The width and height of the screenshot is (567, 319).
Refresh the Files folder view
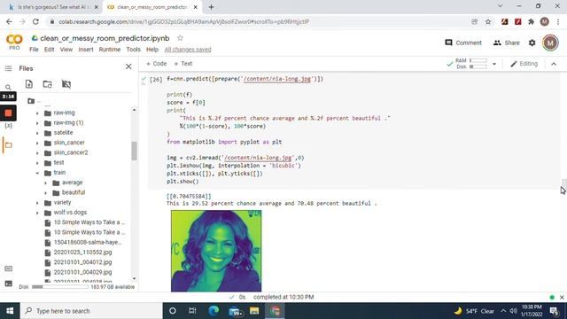[x=47, y=84]
